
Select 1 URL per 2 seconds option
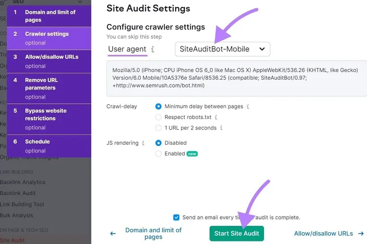pos(159,128)
